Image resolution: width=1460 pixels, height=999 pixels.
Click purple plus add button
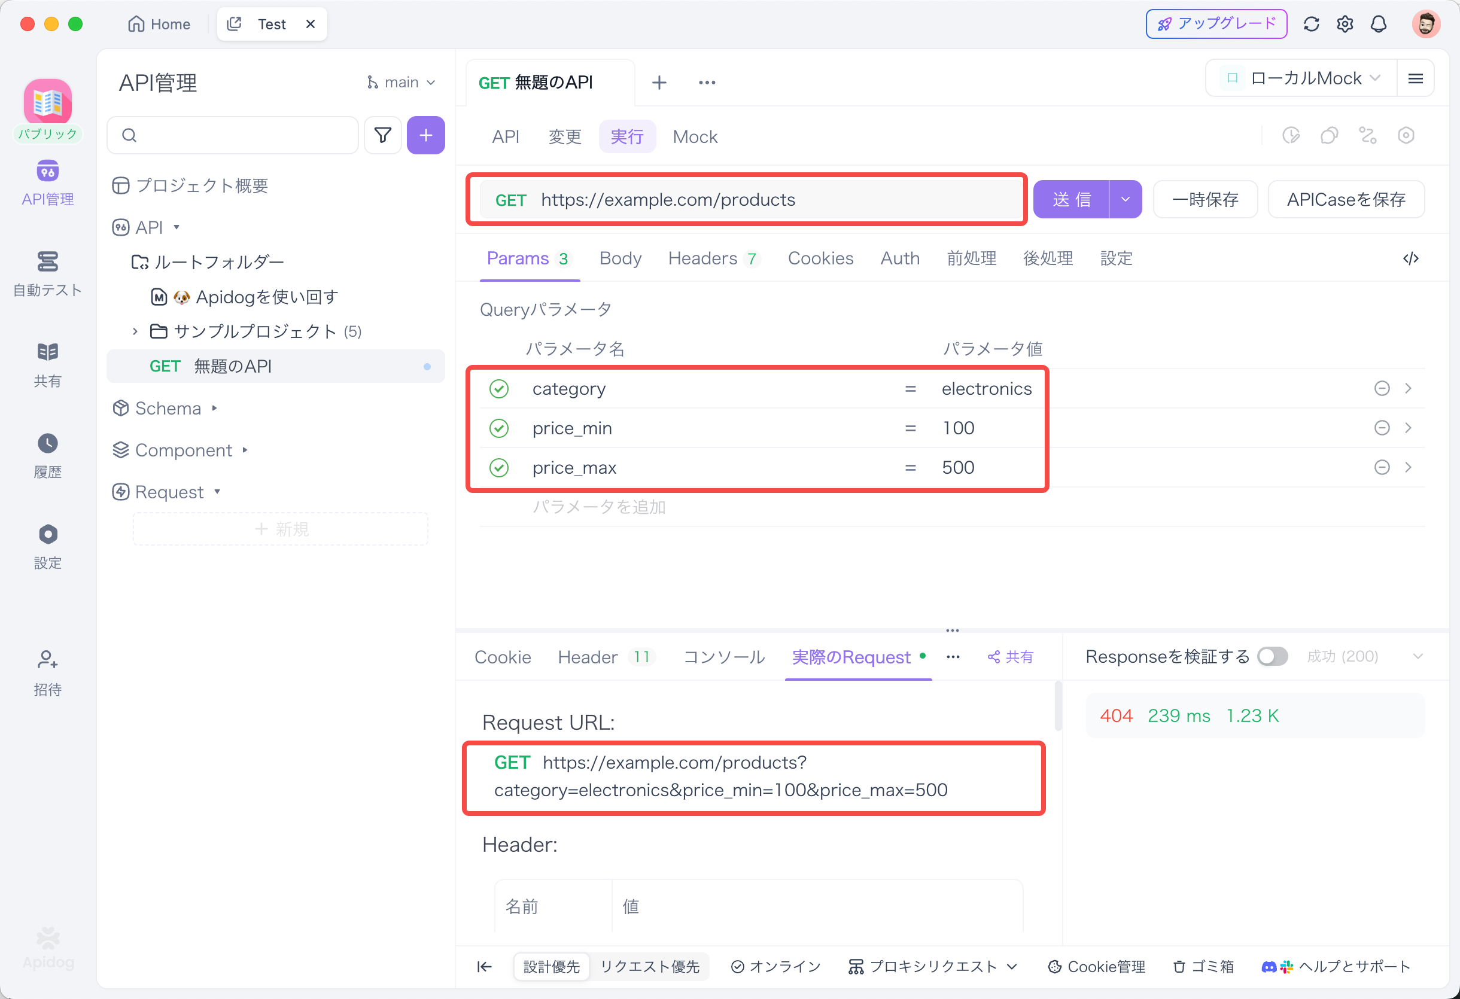pos(425,135)
